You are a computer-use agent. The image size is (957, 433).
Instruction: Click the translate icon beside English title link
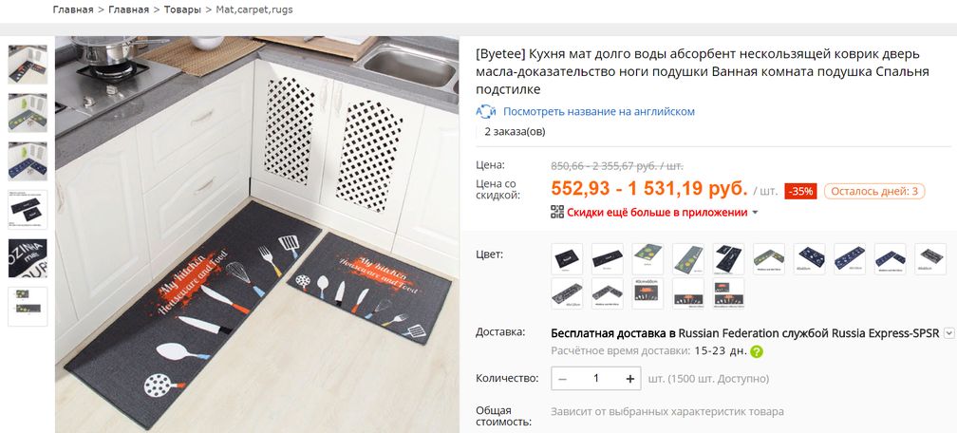pyautogui.click(x=486, y=112)
